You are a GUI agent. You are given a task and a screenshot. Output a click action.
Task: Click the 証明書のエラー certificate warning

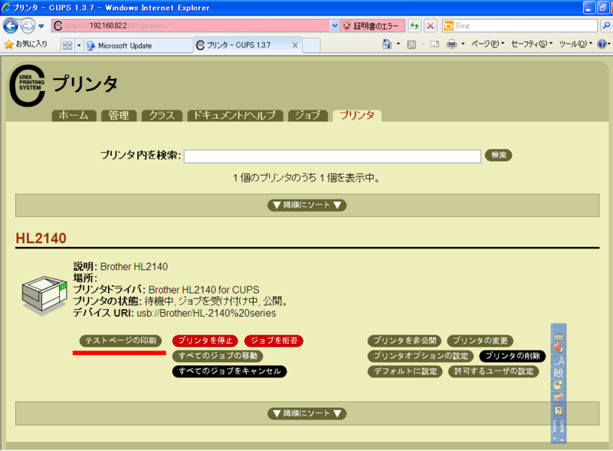point(372,26)
